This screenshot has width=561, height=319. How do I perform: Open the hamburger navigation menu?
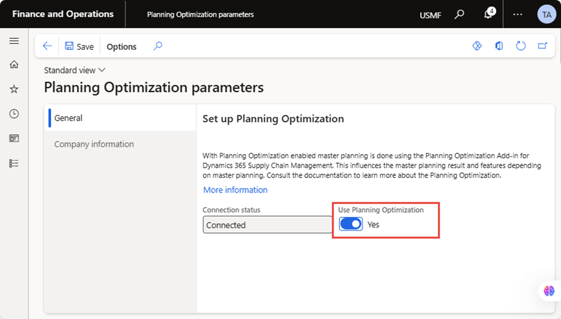point(14,41)
